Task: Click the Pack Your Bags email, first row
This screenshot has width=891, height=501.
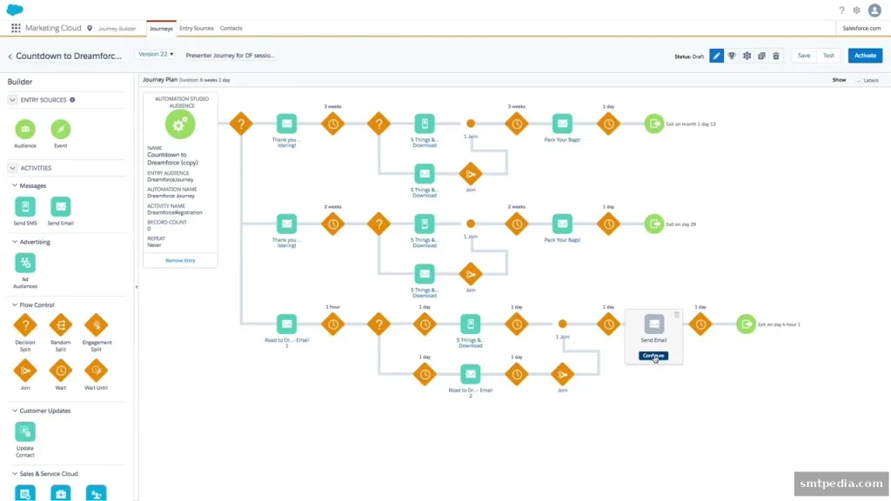Action: (x=562, y=124)
